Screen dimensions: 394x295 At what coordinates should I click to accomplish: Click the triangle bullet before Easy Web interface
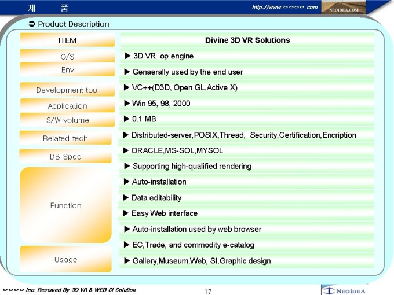(x=126, y=213)
